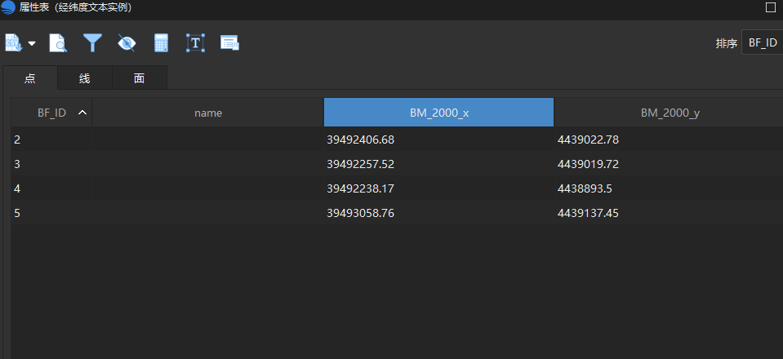Click the 排序 label
The height and width of the screenshot is (359, 783).
pos(726,43)
